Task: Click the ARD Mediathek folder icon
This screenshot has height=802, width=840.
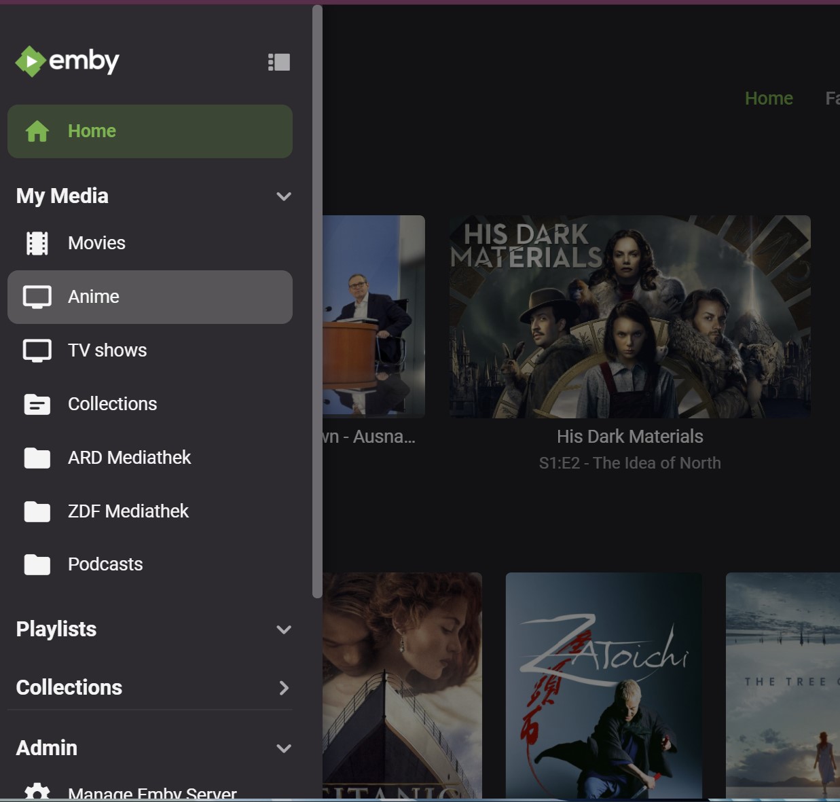Action: pyautogui.click(x=37, y=458)
